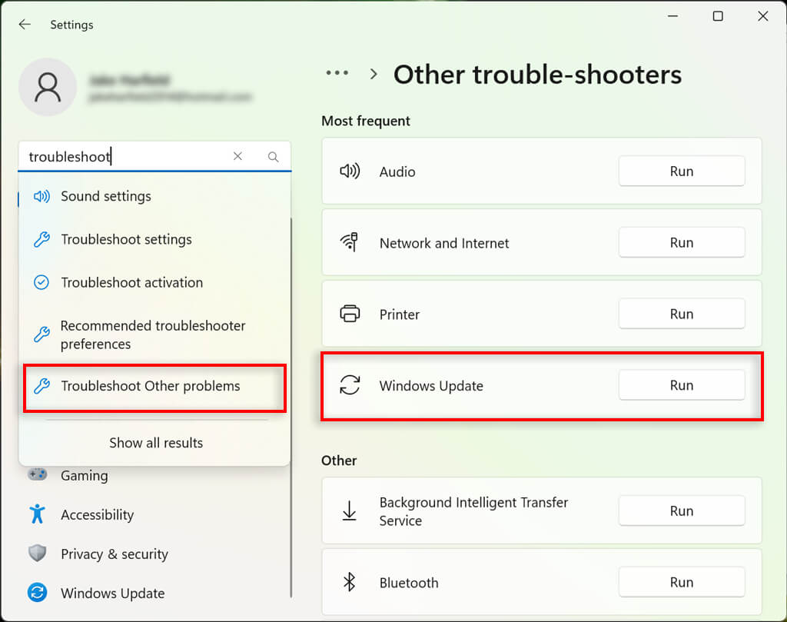787x622 pixels.
Task: Click the Windows Update sidebar sync icon
Action: point(37,592)
